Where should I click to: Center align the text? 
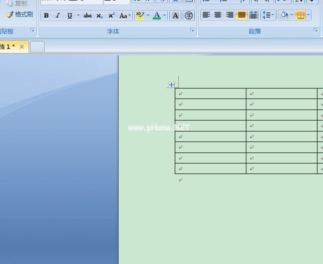click(x=218, y=15)
